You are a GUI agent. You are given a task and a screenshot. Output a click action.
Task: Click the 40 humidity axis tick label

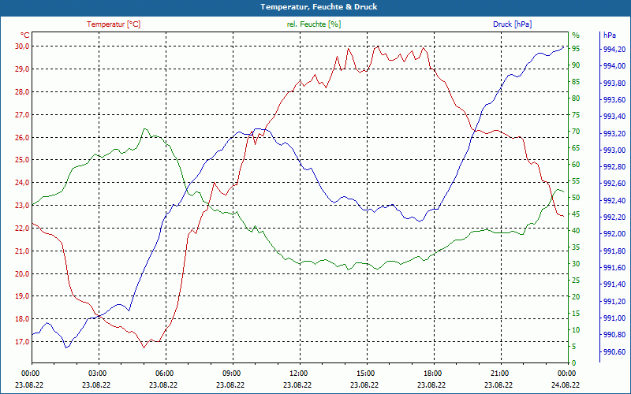point(576,231)
